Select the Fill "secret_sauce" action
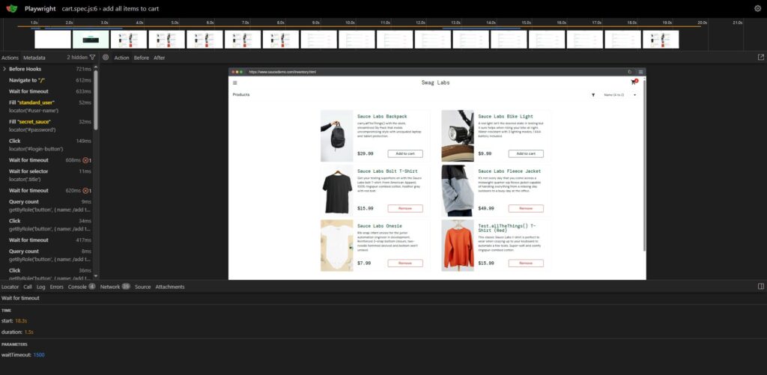Screen dimensions: 767x375 tap(47, 126)
